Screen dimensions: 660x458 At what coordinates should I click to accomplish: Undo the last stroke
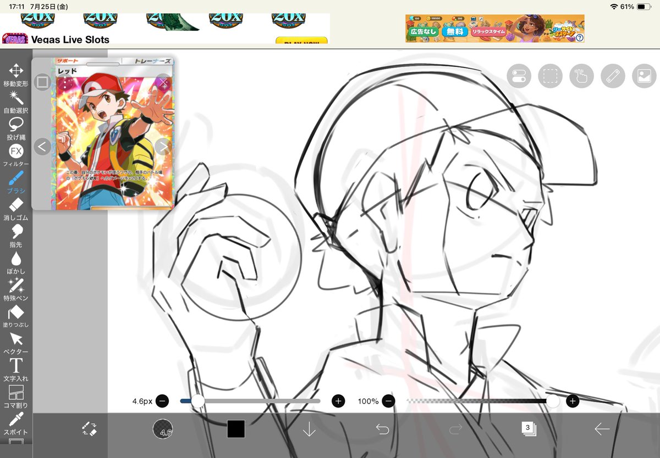coord(382,429)
